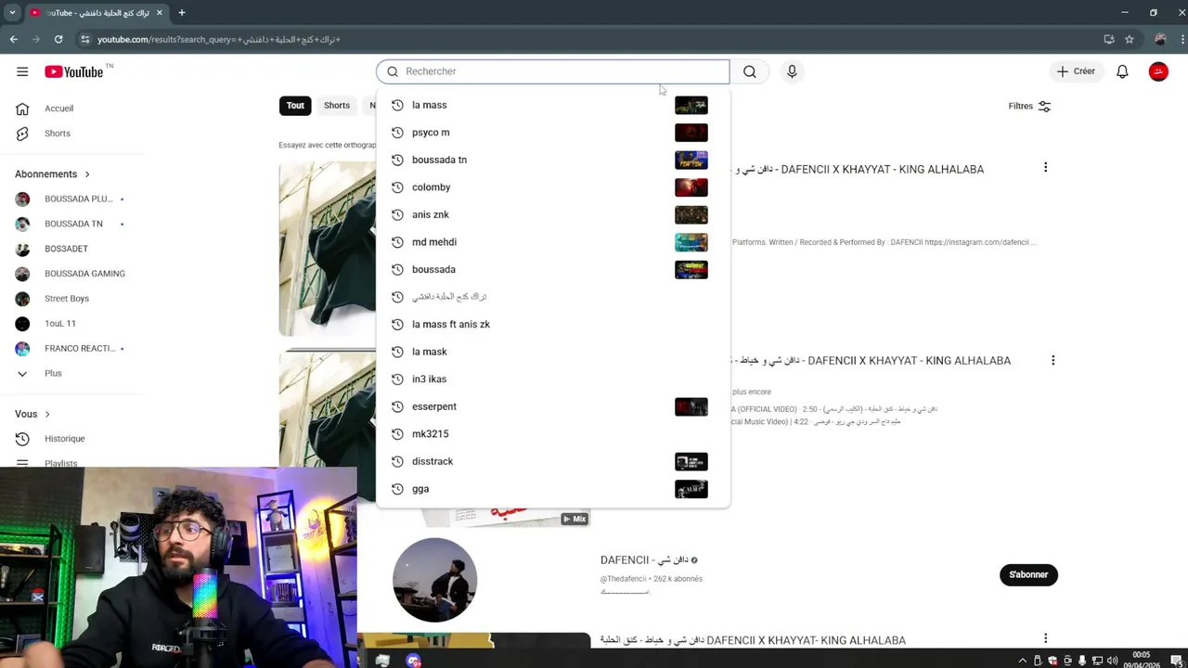1188x668 pixels.
Task: Open the notifications bell
Action: [1122, 71]
